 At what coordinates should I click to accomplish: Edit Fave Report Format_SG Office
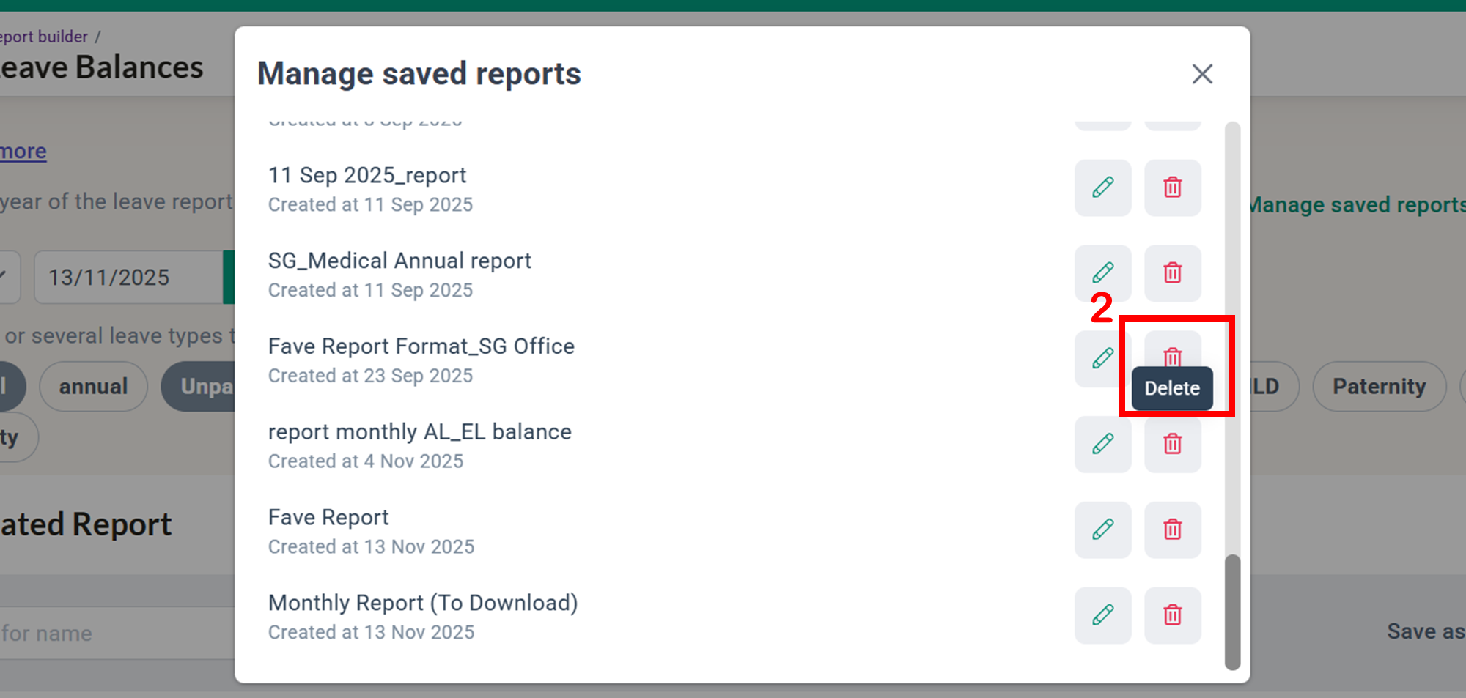tap(1102, 358)
